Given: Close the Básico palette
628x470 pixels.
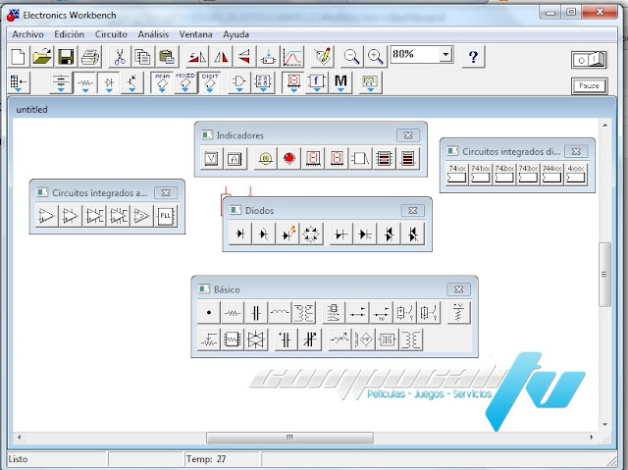Looking at the screenshot, I should 458,289.
